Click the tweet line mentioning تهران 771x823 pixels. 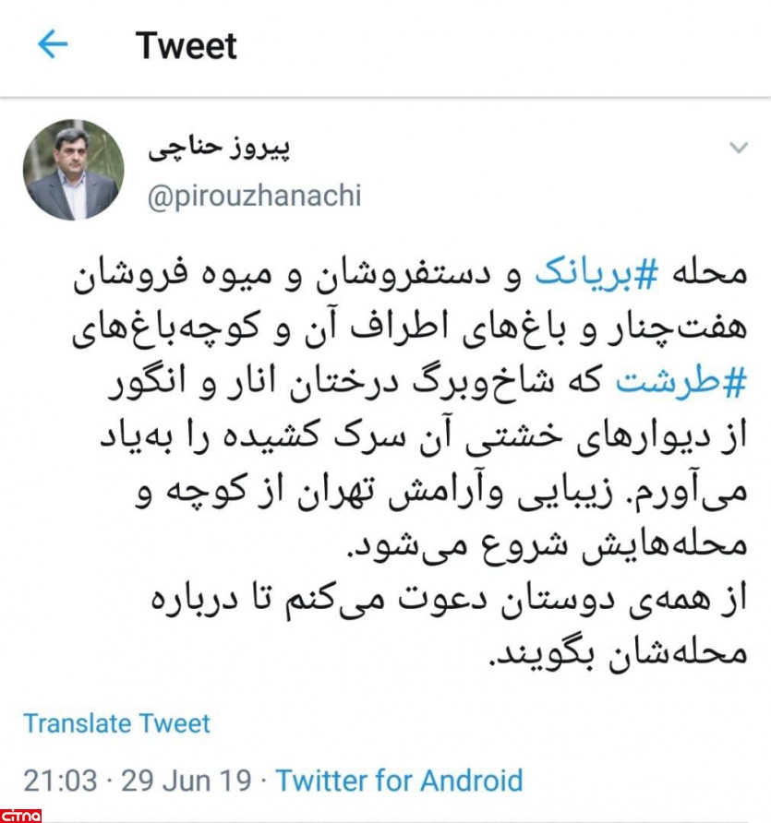click(x=441, y=492)
